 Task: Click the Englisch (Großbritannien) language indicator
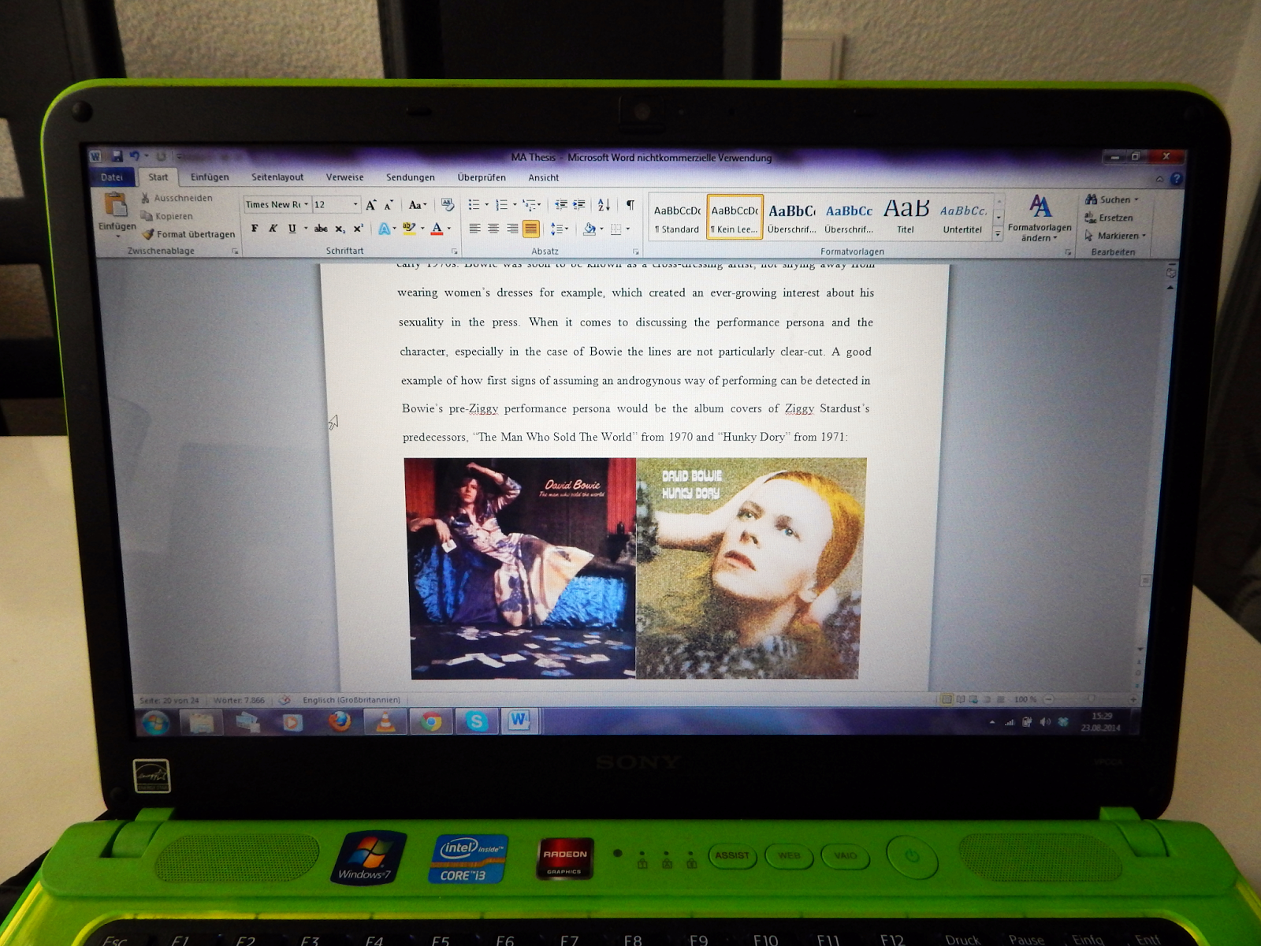coord(352,699)
